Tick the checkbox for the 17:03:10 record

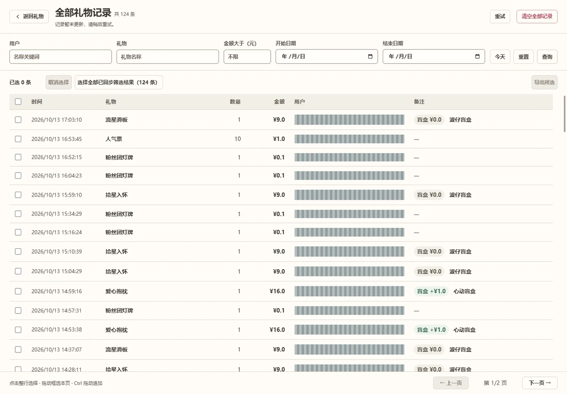click(18, 120)
